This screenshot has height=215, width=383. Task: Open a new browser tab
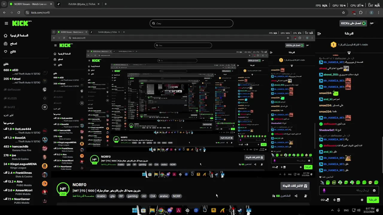(106, 4)
